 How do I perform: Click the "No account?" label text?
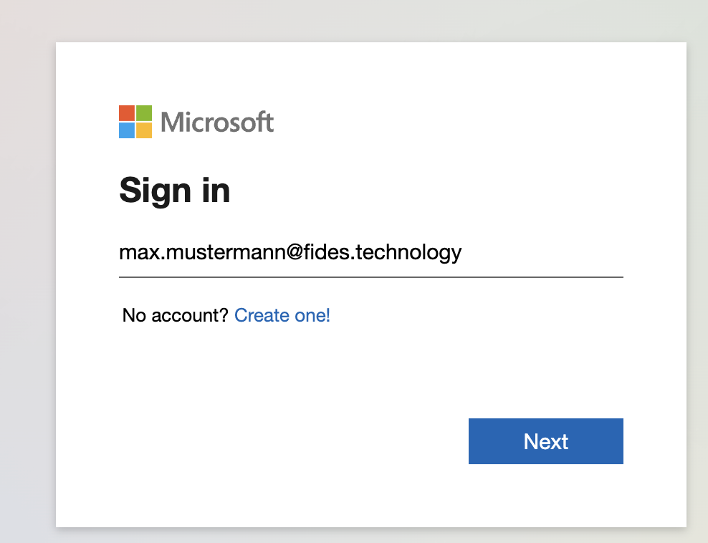point(176,315)
